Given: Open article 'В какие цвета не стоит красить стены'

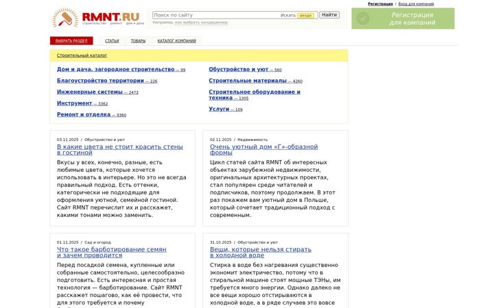Looking at the screenshot, I should [119, 150].
